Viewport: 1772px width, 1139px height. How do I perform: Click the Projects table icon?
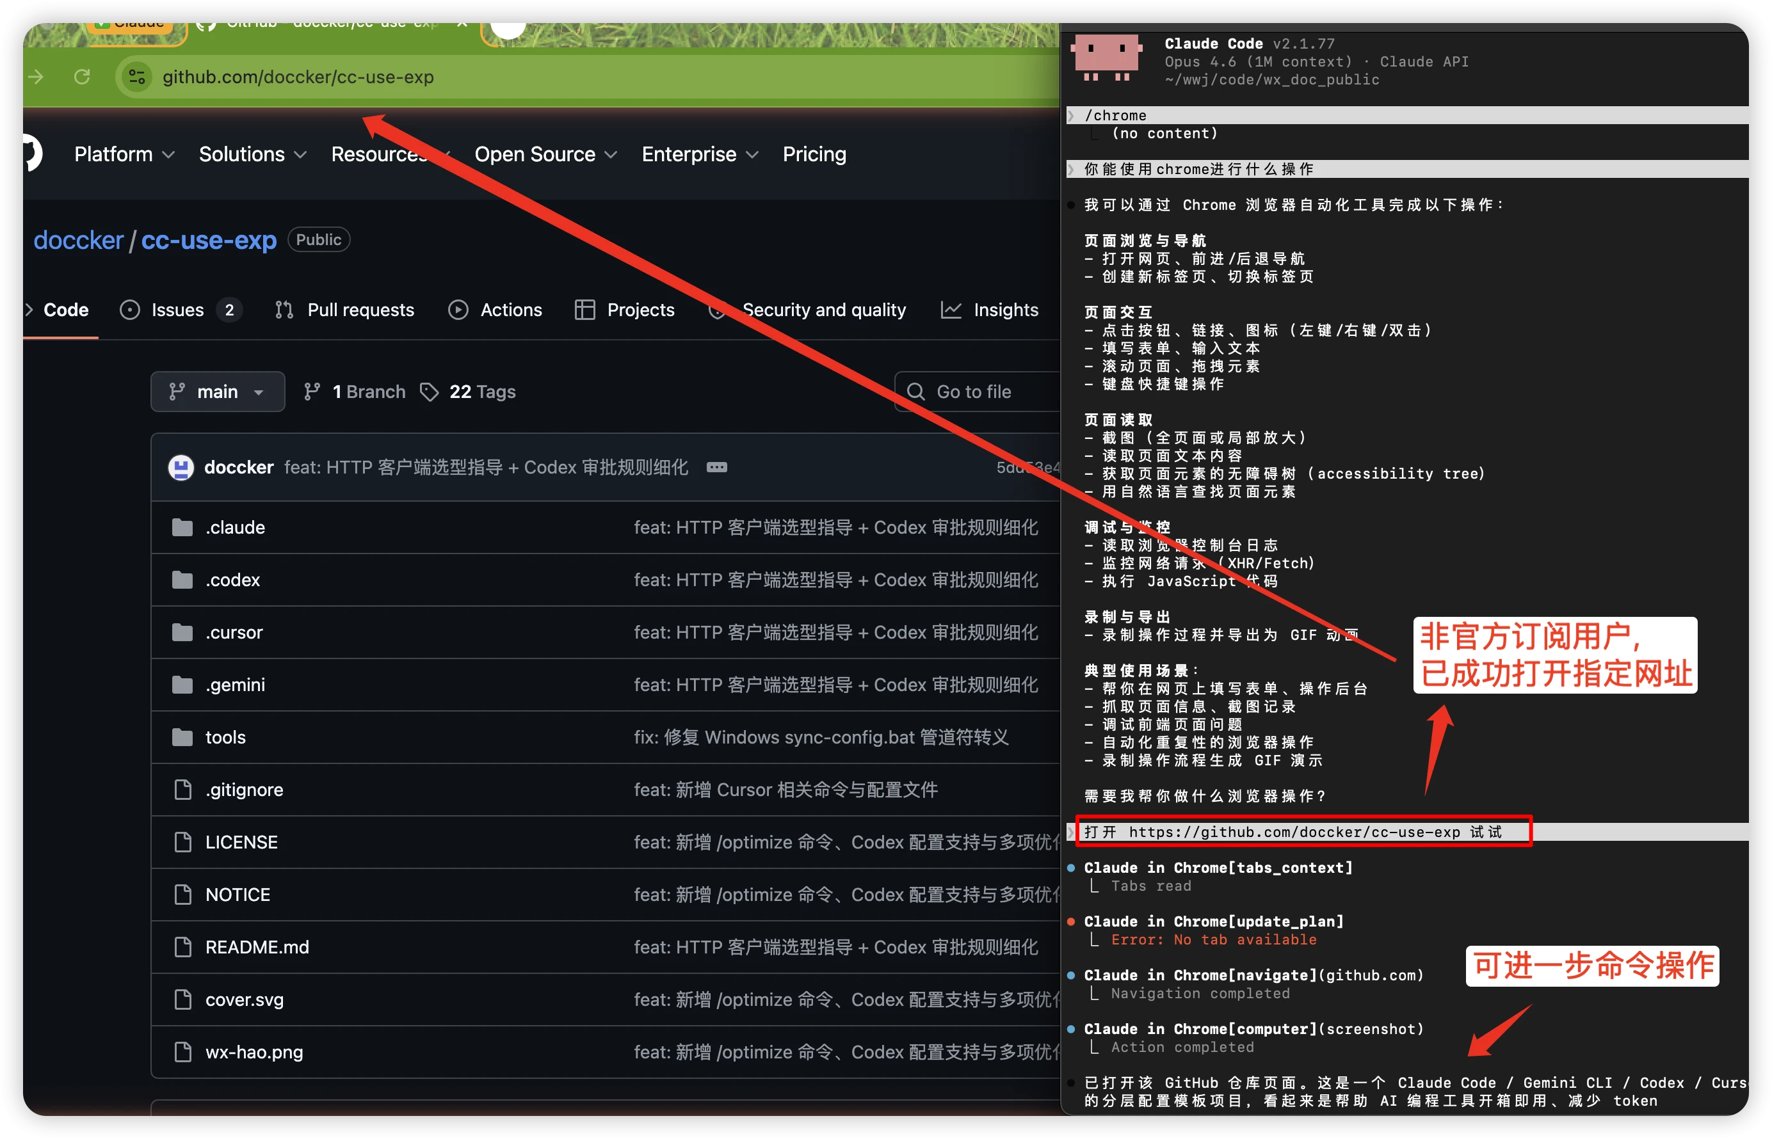[584, 310]
